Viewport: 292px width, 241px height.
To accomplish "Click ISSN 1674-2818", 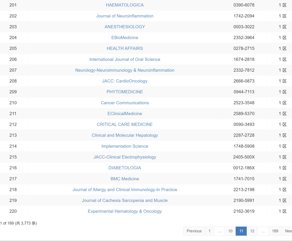I will 244,60.
